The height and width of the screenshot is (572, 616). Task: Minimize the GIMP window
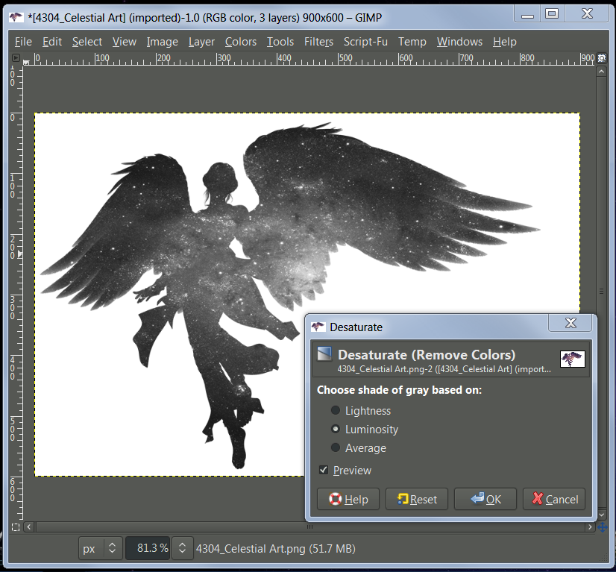coord(527,14)
